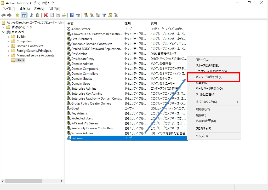Image resolution: width=268 pixels, height=190 pixels.
Task: Click the red X Delete icon
Action: click(45, 15)
